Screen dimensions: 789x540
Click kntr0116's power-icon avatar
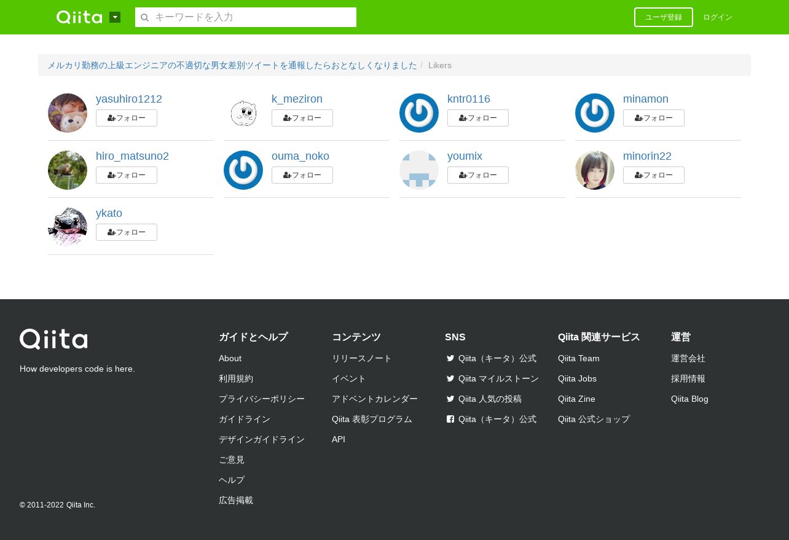[x=419, y=113]
